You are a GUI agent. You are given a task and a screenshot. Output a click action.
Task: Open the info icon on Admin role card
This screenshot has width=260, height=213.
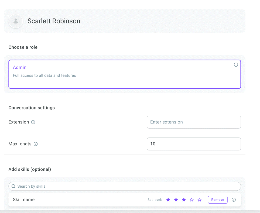tap(236, 65)
